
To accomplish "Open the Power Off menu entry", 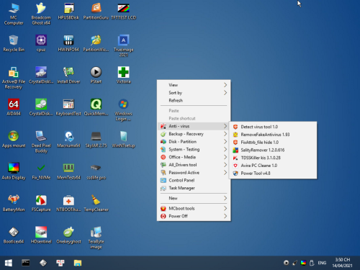I will pos(194,216).
